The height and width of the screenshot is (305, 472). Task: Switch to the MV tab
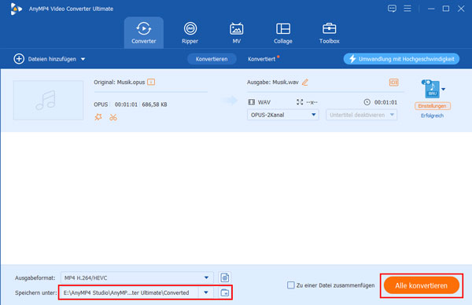236,33
